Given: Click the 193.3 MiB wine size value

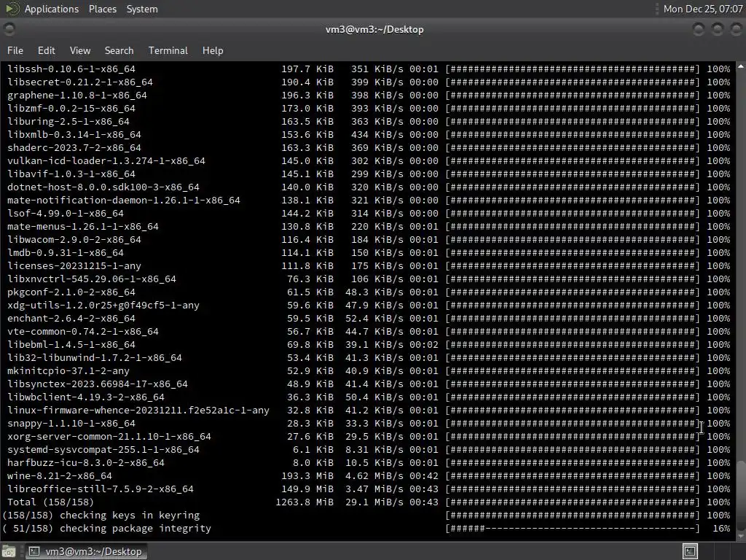Looking at the screenshot, I should 307,475.
